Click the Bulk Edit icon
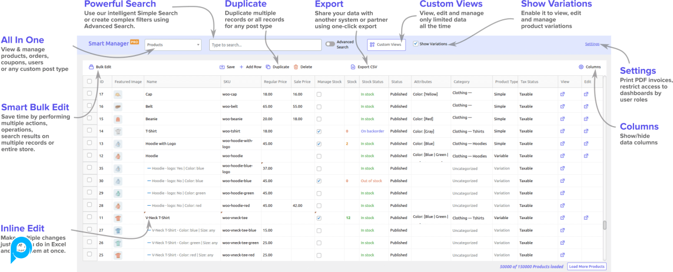This screenshot has height=272, width=673. point(92,67)
